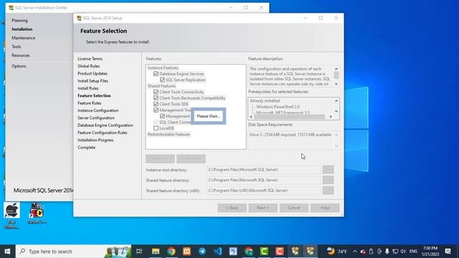Select the Database Engine Configuration step
The width and height of the screenshot is (459, 258).
(x=105, y=125)
